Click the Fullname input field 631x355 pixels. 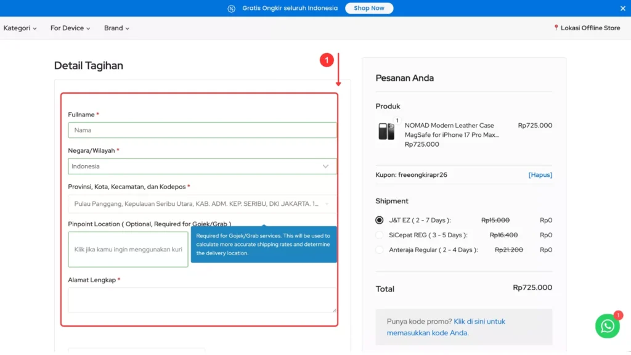pos(202,130)
